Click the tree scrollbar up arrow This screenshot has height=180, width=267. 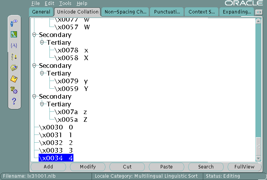pyautogui.click(x=258, y=21)
